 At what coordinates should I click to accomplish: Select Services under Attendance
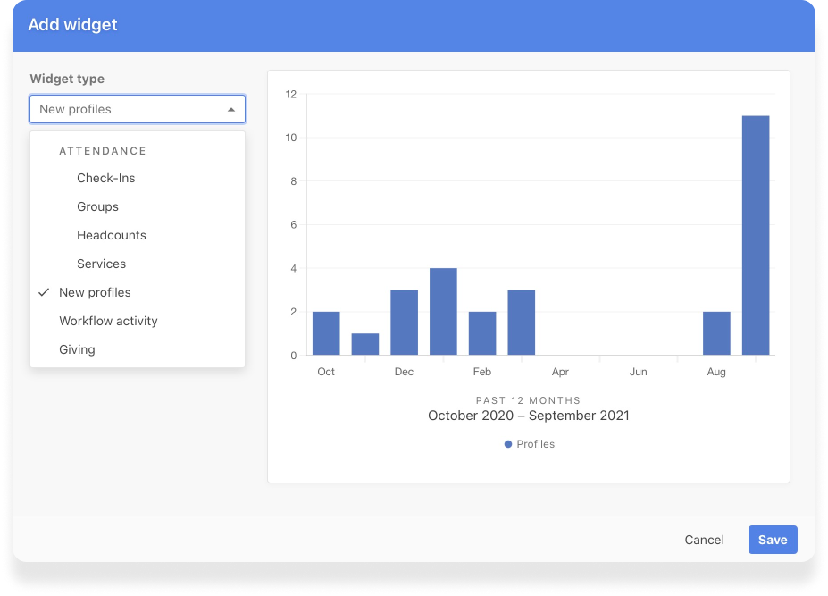pos(101,264)
